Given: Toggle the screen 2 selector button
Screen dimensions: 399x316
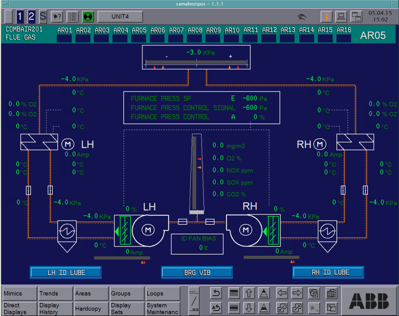Looking at the screenshot, I should coord(31,17).
